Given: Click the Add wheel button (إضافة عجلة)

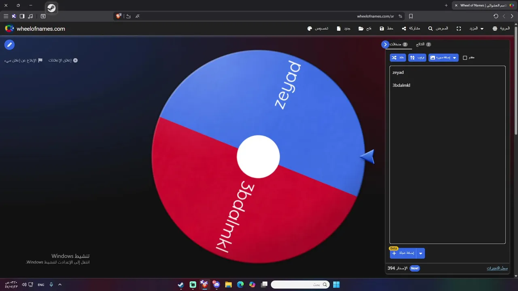Looking at the screenshot, I should tap(403, 253).
